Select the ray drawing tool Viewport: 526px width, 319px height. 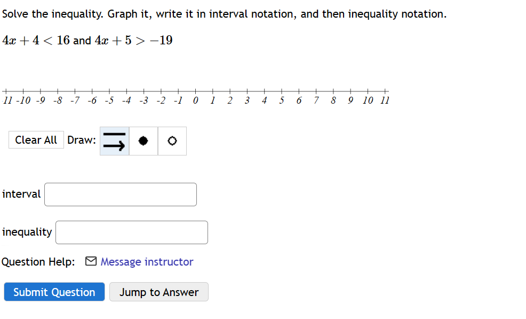click(114, 141)
